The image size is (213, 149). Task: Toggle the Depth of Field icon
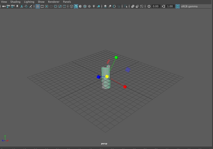click(x=119, y=6)
